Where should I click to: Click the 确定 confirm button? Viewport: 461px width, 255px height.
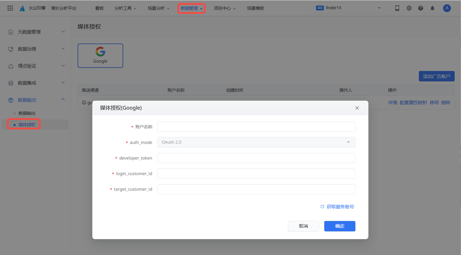(x=340, y=226)
